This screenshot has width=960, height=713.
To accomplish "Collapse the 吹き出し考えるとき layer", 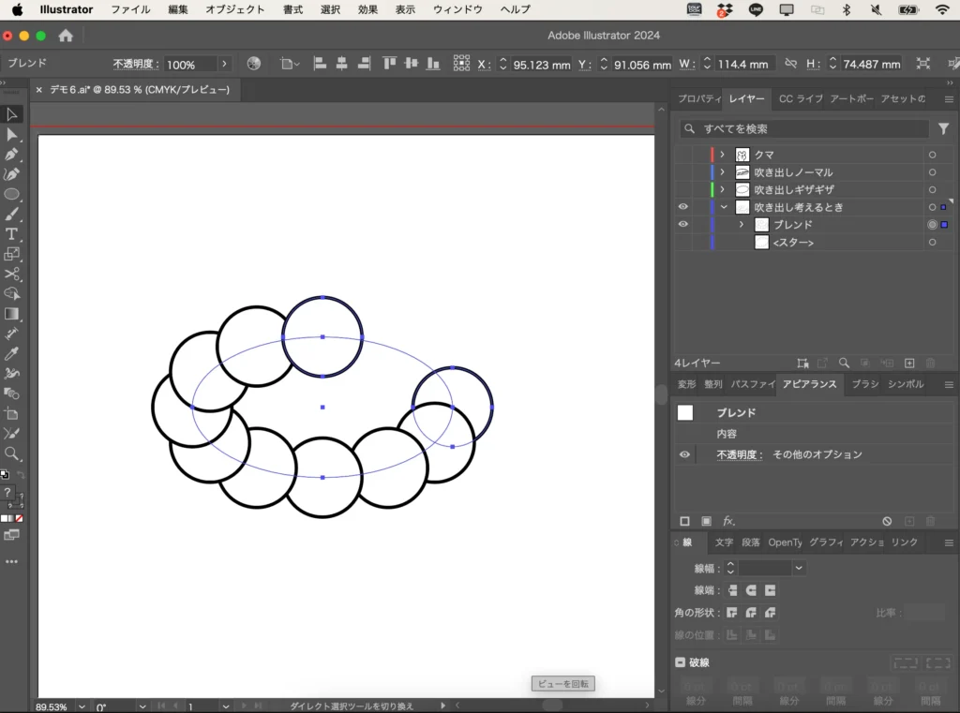I will (723, 207).
